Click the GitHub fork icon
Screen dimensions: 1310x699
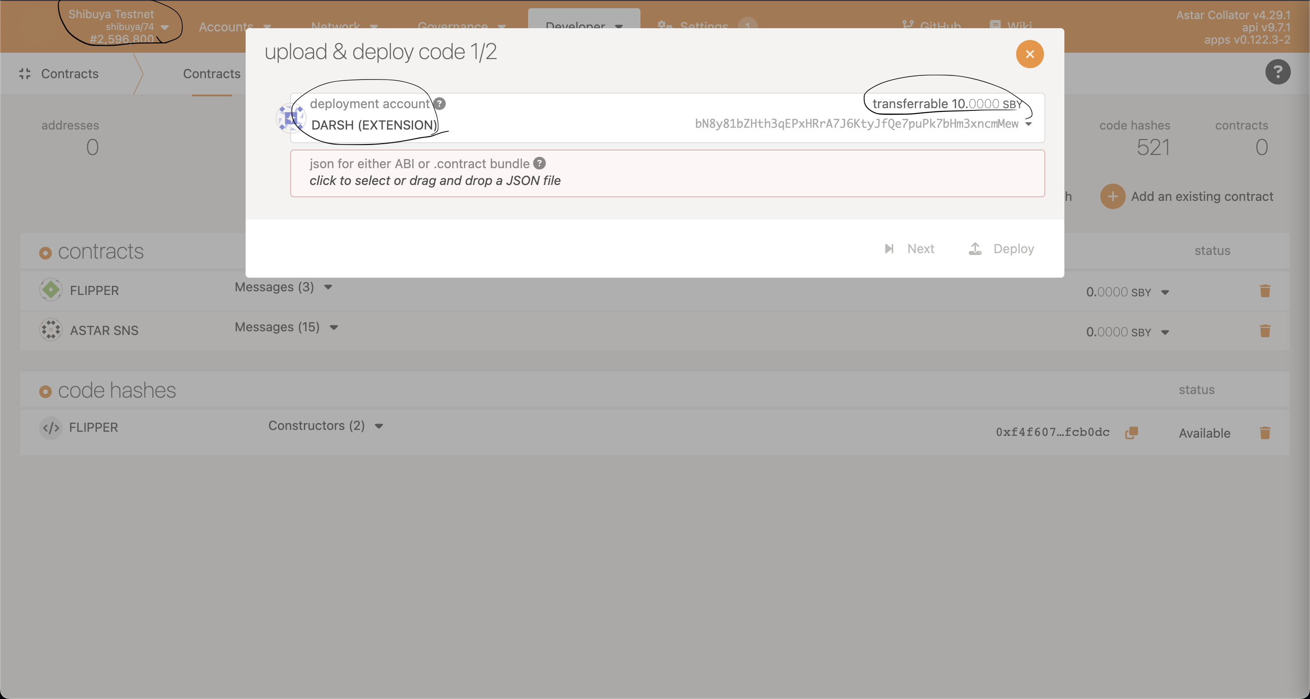tap(907, 25)
